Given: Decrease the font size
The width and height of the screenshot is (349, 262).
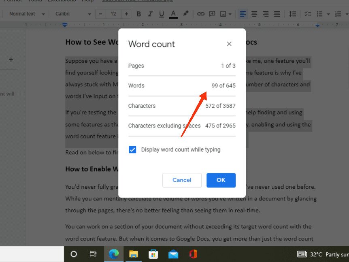Looking at the screenshot, I should tap(100, 14).
